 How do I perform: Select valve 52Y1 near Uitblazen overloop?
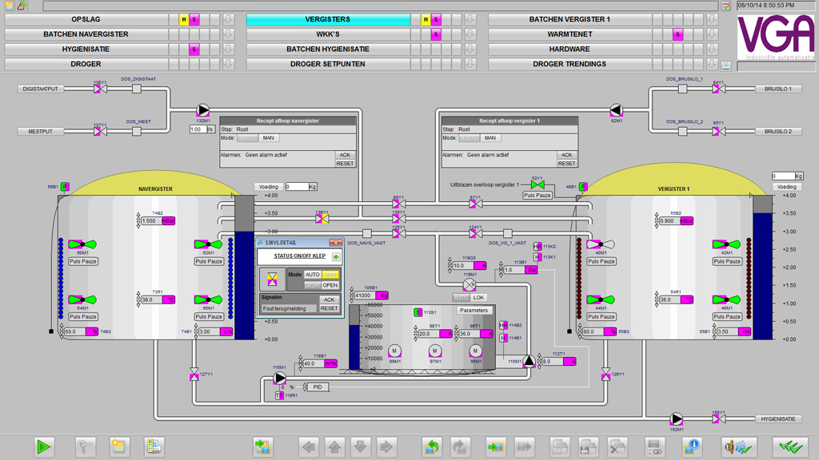point(537,185)
